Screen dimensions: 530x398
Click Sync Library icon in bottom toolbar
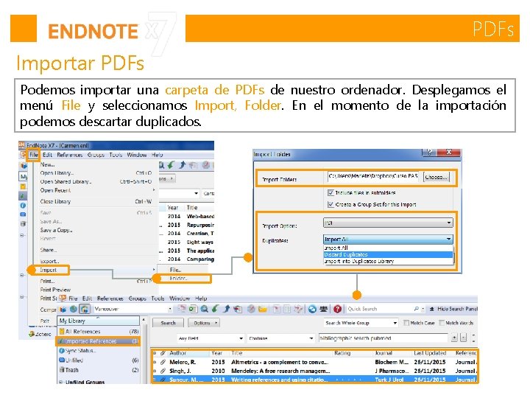[312, 309]
